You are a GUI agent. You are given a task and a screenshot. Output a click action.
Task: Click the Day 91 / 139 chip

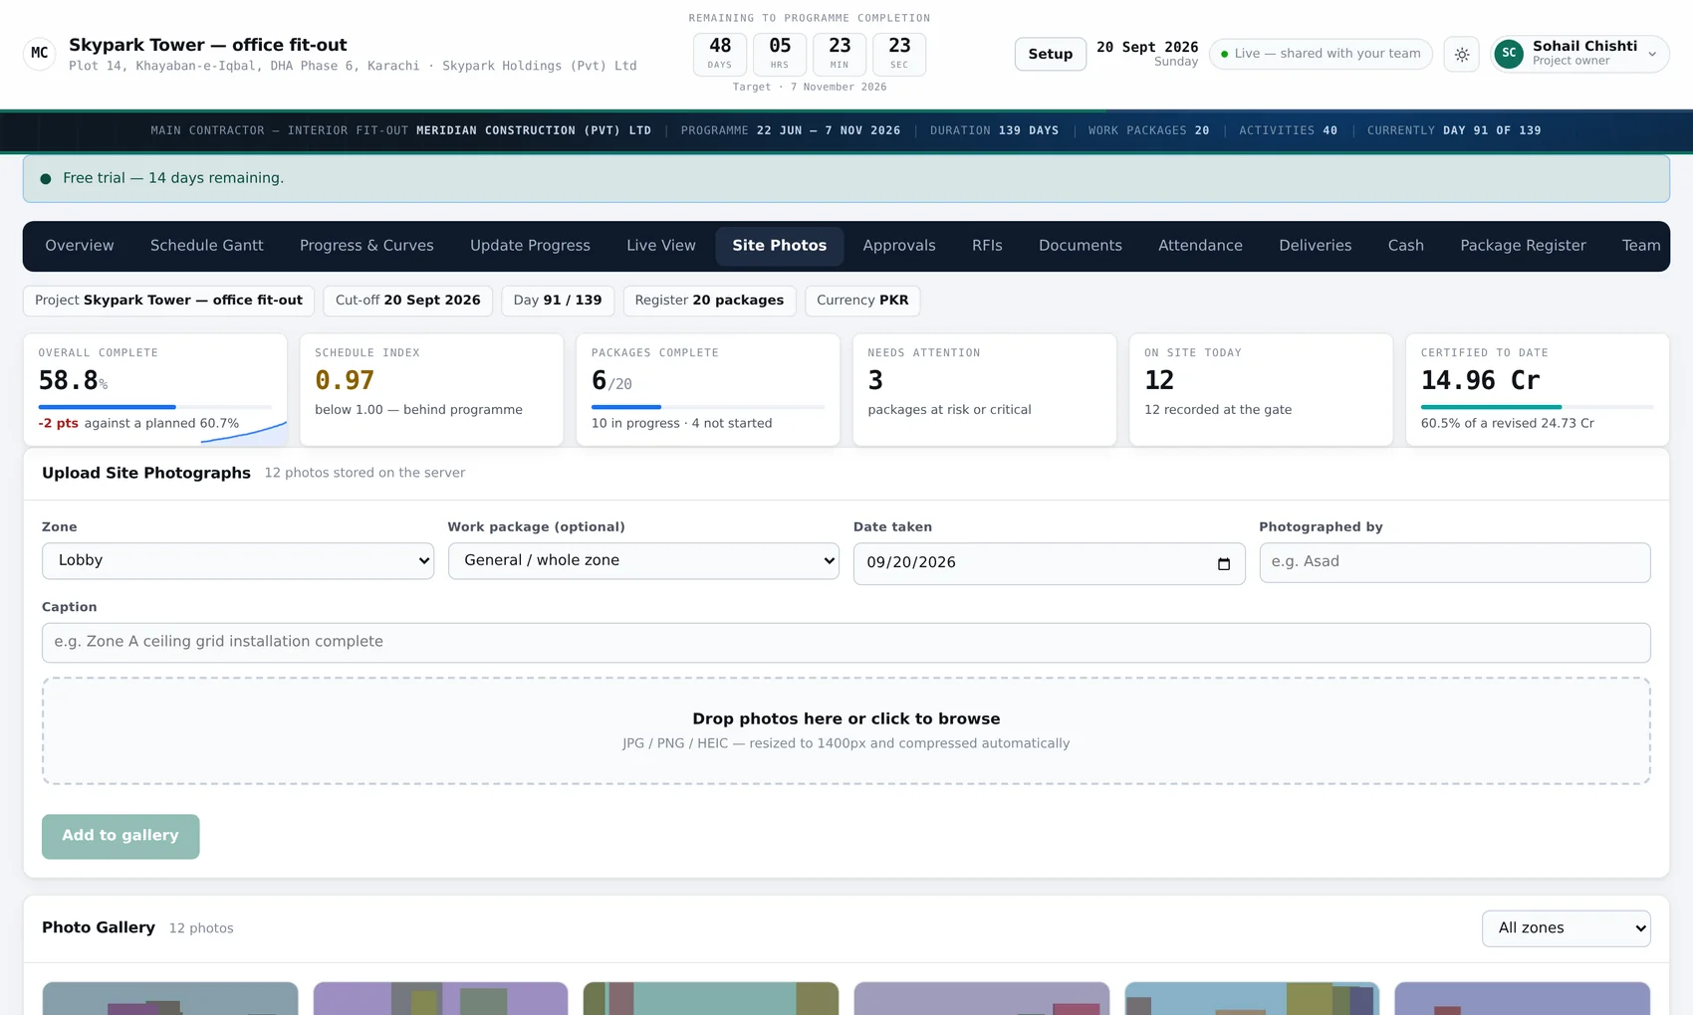[558, 301]
